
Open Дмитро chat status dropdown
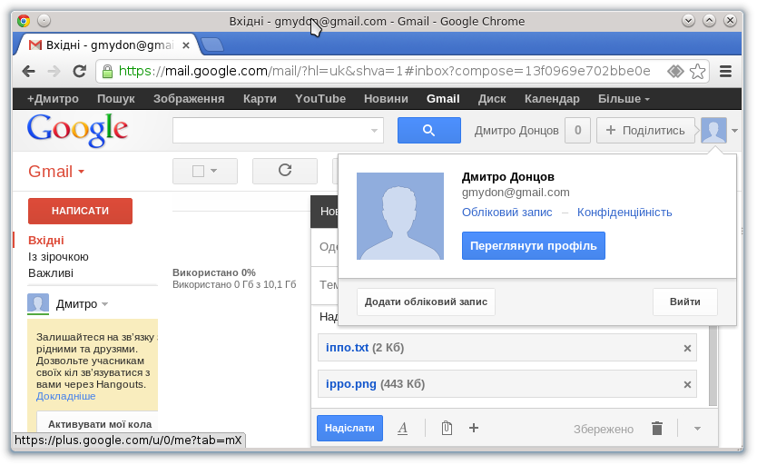coord(105,304)
